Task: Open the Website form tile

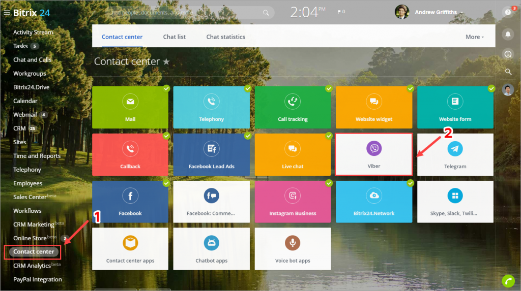Action: (x=455, y=107)
